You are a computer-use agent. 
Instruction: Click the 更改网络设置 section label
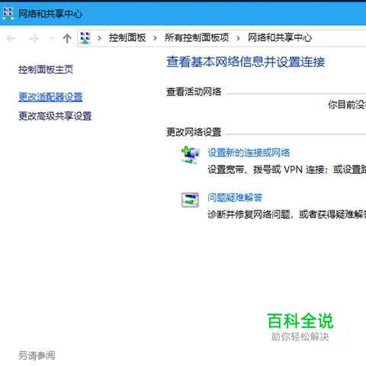tap(194, 132)
